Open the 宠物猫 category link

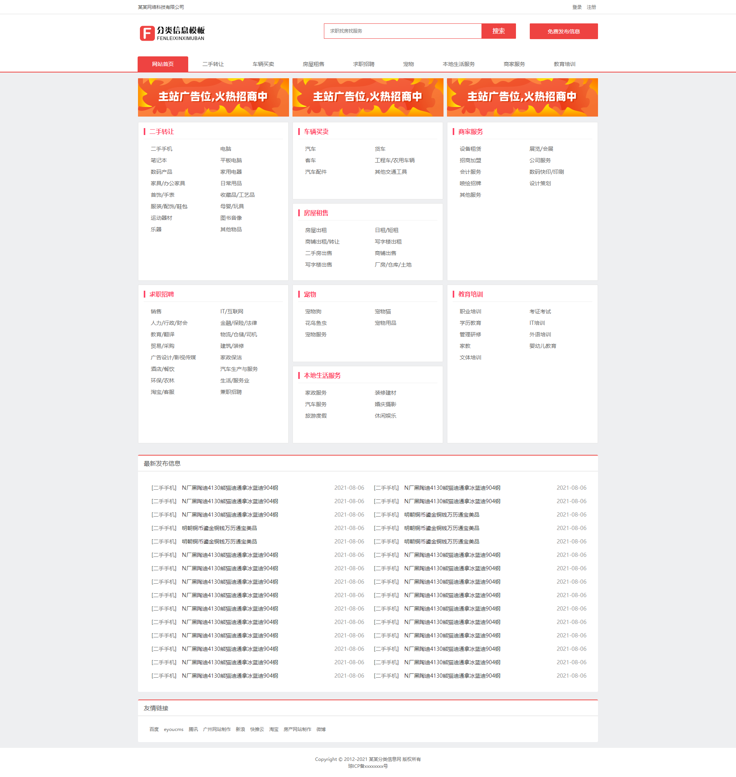point(383,311)
